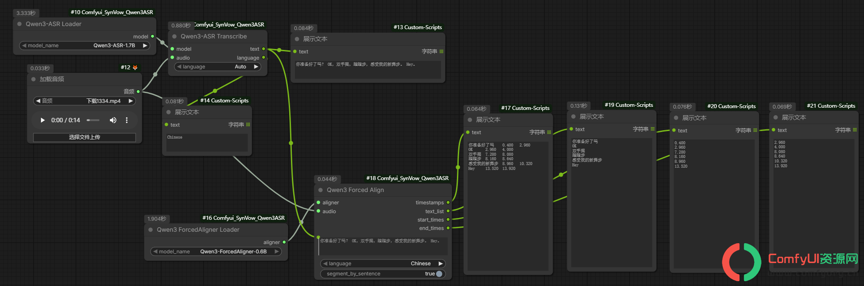
Task: Toggle the segment_by_sentence switch
Action: (x=439, y=274)
